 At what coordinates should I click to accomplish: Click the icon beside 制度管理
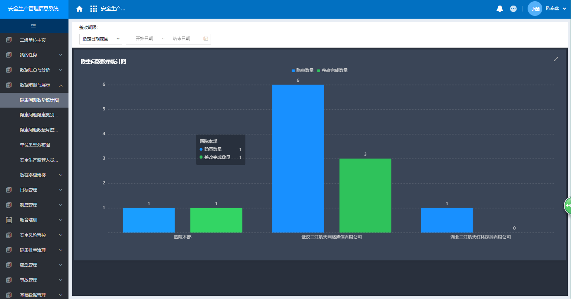tap(9, 205)
